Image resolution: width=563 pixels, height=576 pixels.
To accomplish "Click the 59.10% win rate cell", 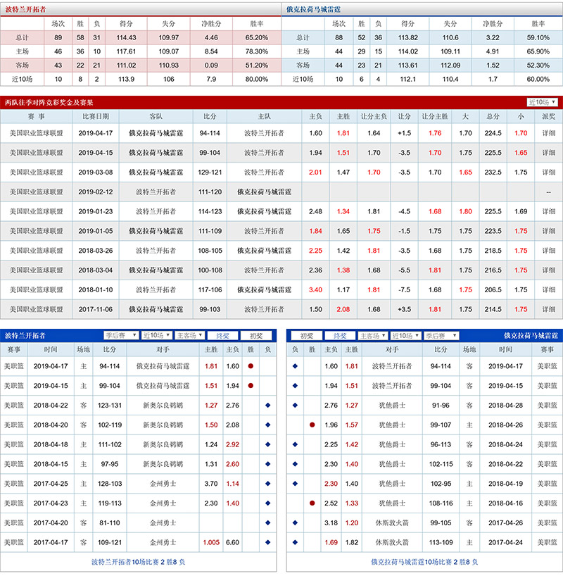I will [x=538, y=37].
